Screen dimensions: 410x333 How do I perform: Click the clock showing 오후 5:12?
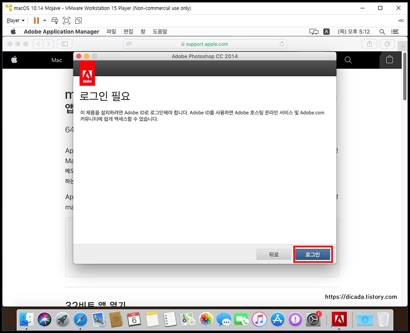coord(354,32)
